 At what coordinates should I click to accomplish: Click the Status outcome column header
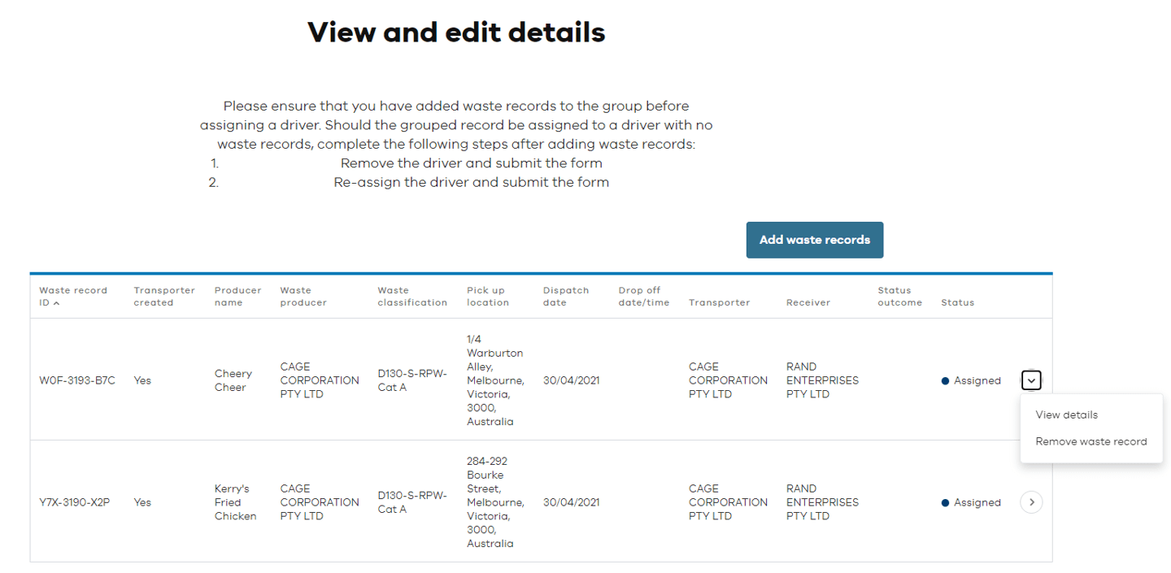[x=899, y=296]
